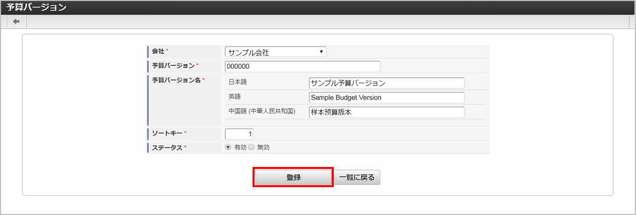The image size is (636, 215).
Task: Click the 会社 field label
Action: pos(159,52)
